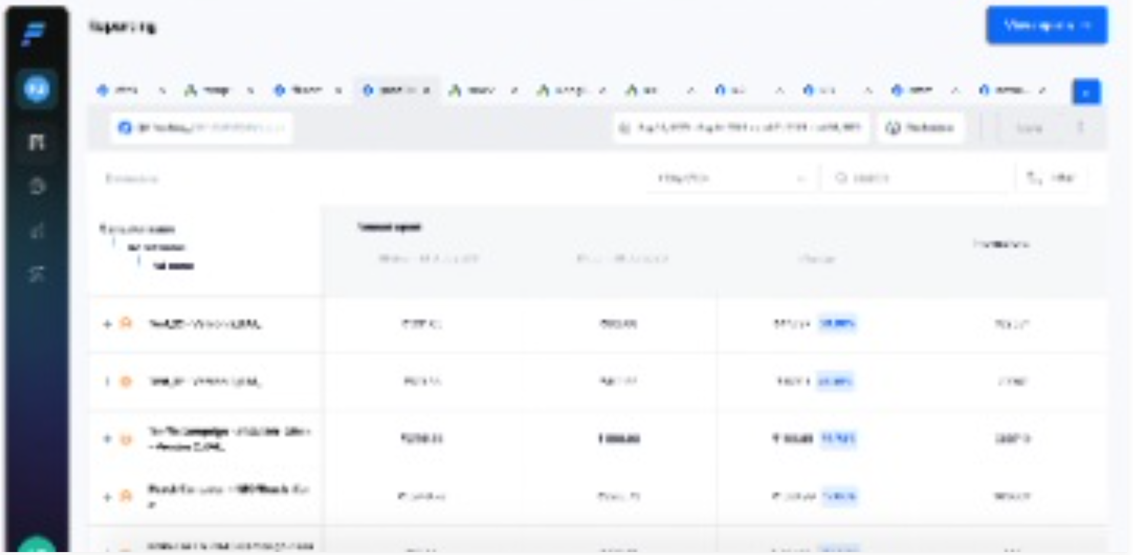Image resolution: width=1133 pixels, height=555 pixels.
Task: Select the highlighted fourth report tab
Action: 391,90
